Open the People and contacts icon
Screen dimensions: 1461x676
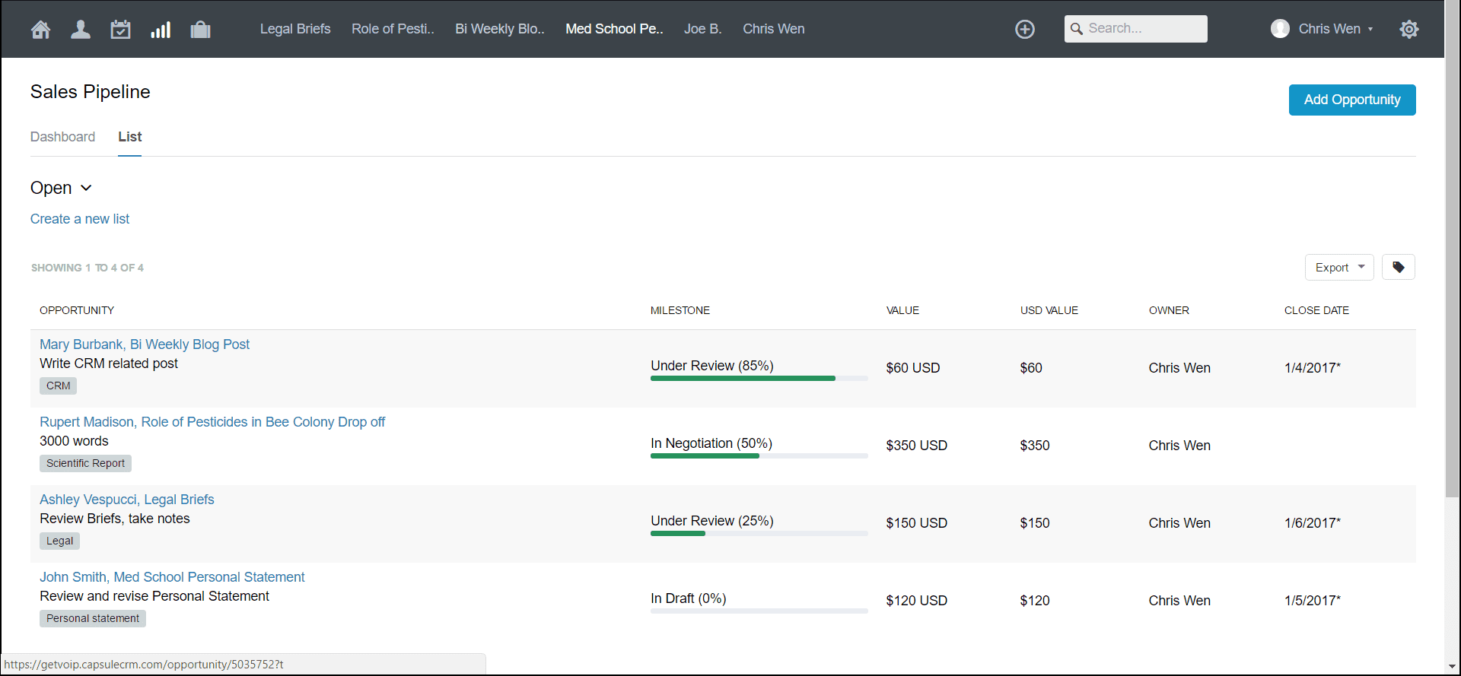pyautogui.click(x=81, y=30)
